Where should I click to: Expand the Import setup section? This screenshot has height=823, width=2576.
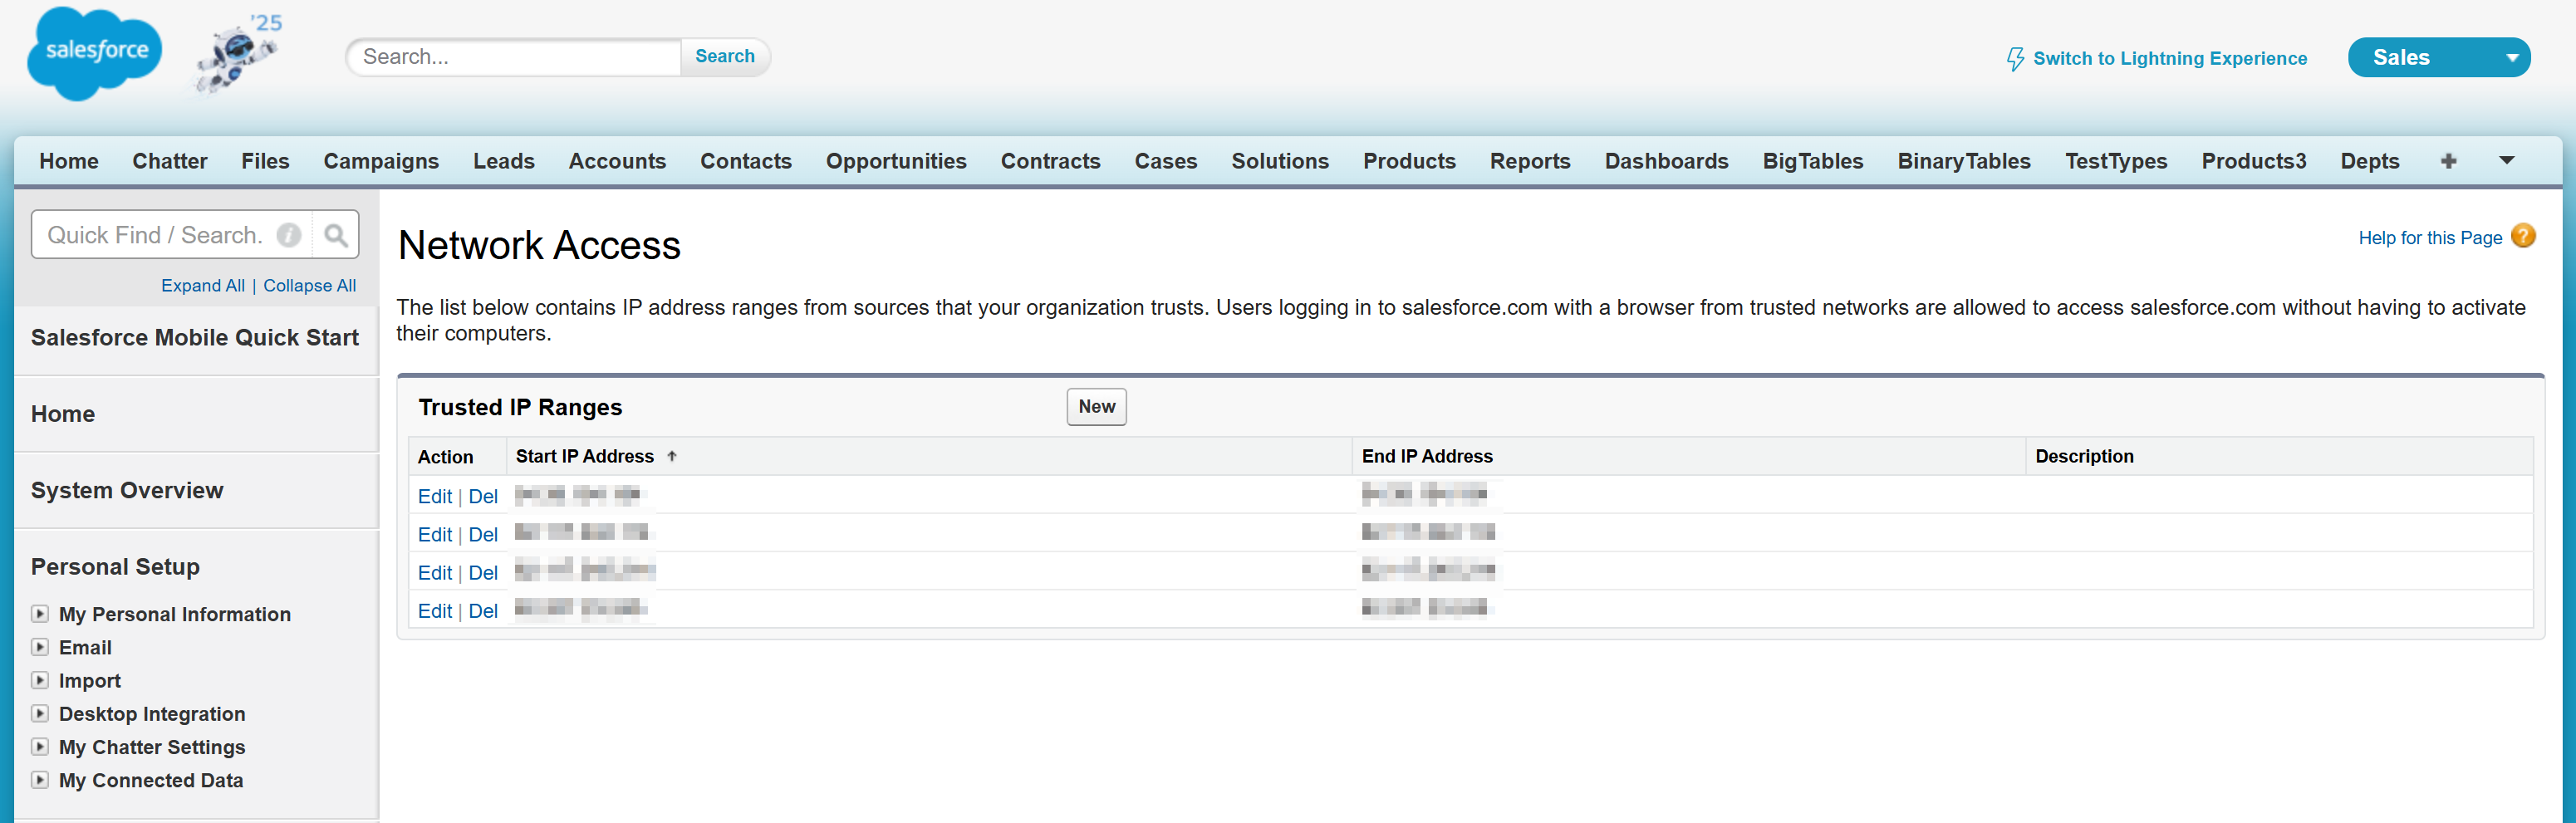click(x=40, y=680)
